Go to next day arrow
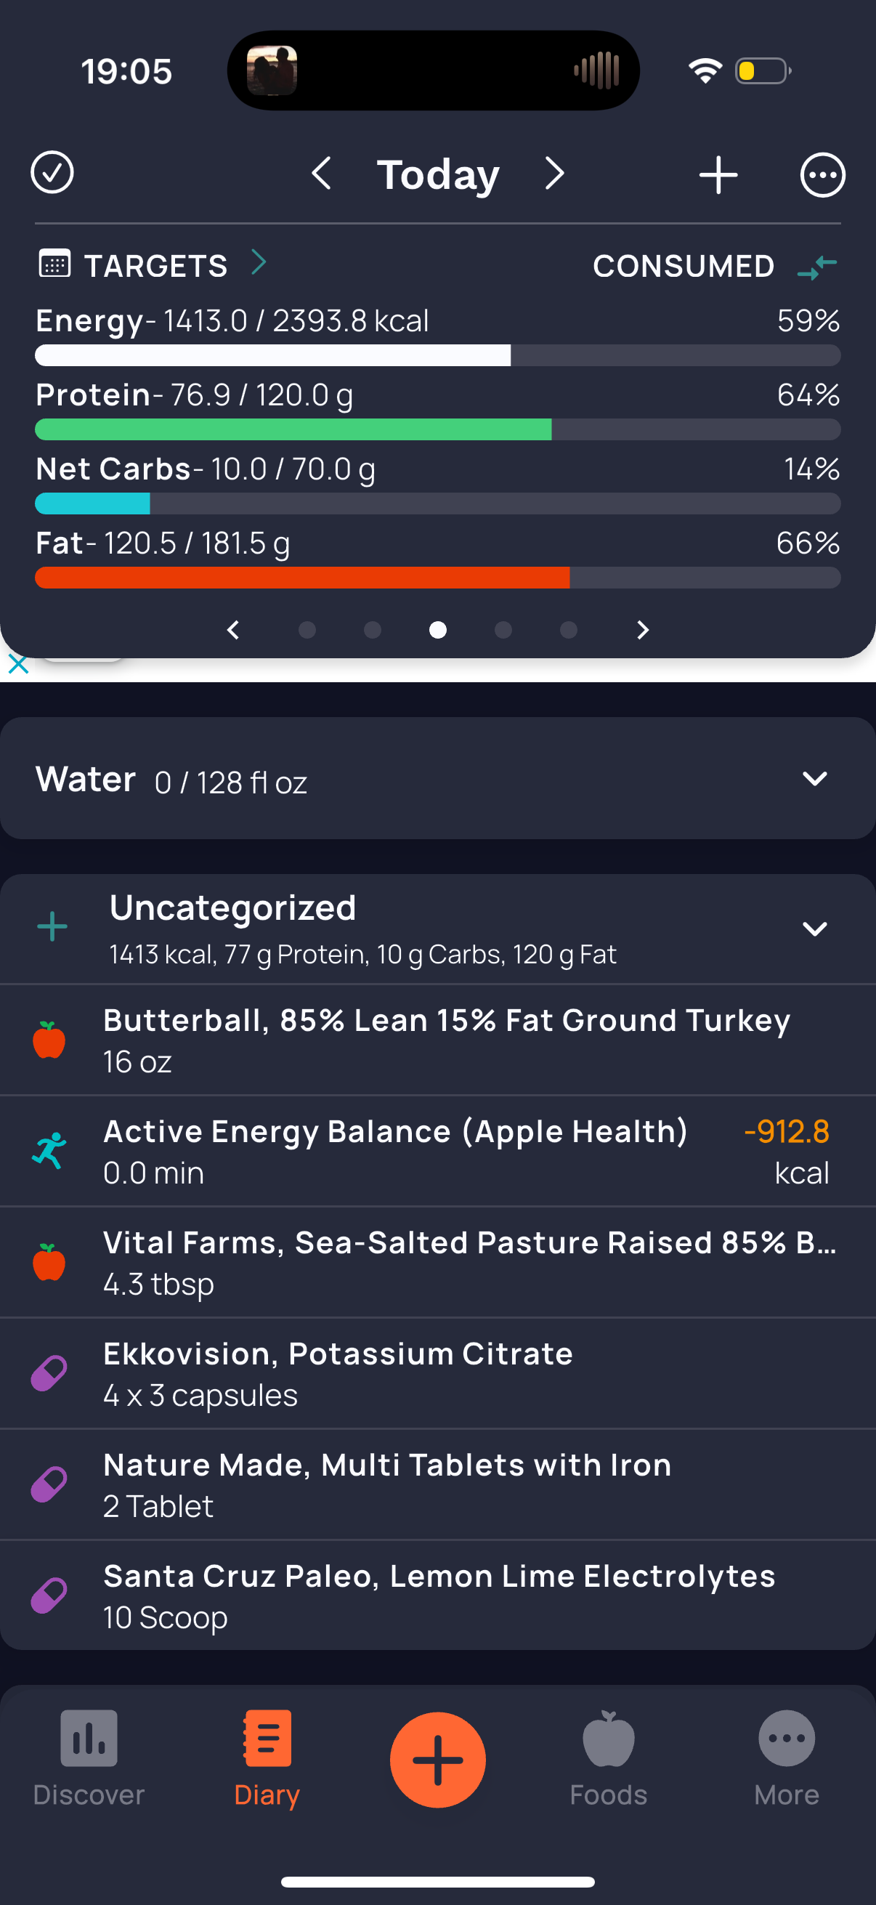The image size is (876, 1905). [x=554, y=174]
